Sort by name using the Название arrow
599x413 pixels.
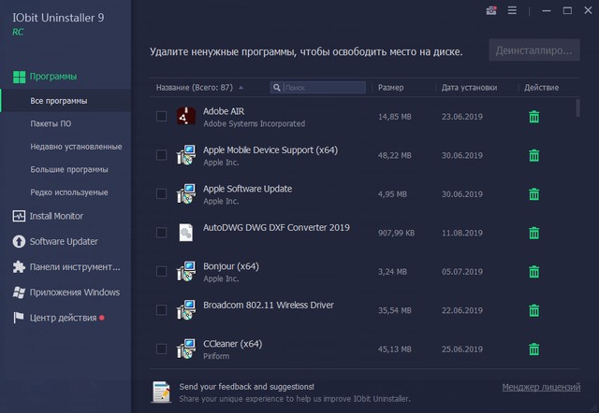[241, 88]
